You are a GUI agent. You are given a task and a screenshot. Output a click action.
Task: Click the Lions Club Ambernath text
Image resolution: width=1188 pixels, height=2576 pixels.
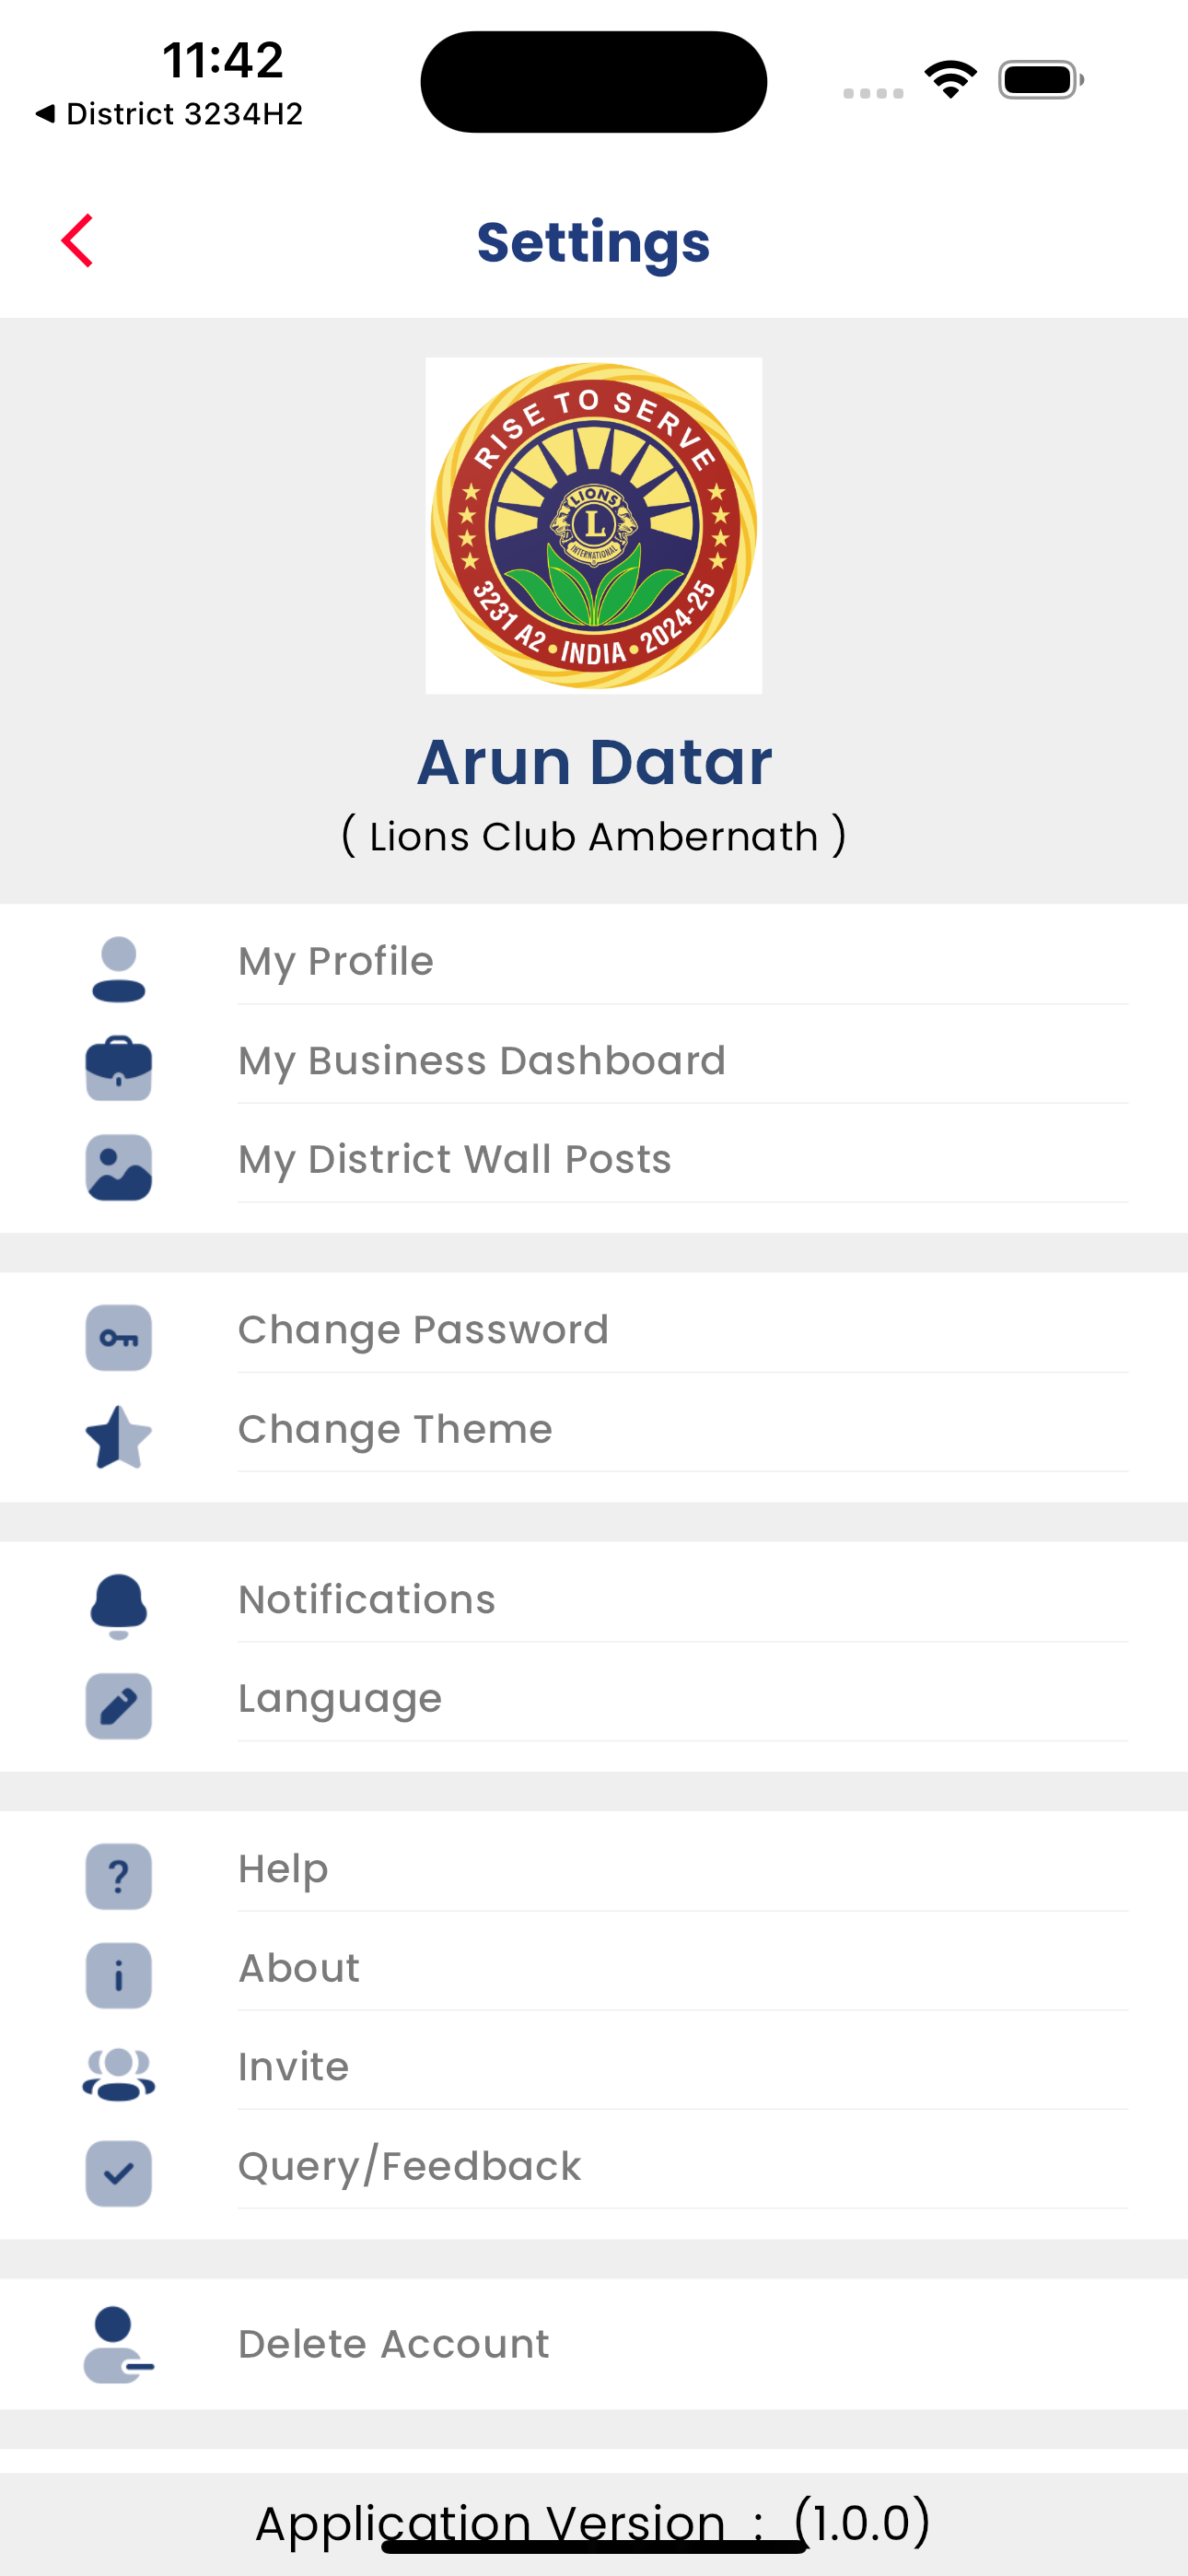tap(594, 836)
